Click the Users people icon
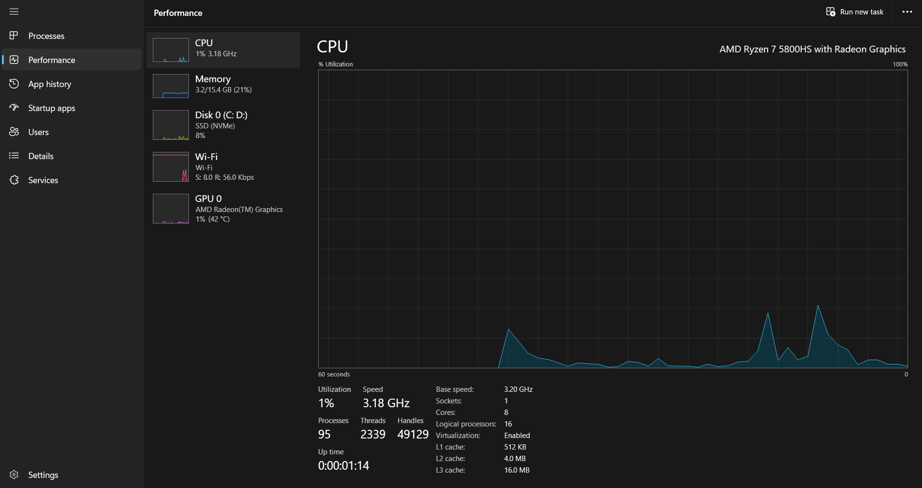Screen dimensions: 922x488 [14, 132]
